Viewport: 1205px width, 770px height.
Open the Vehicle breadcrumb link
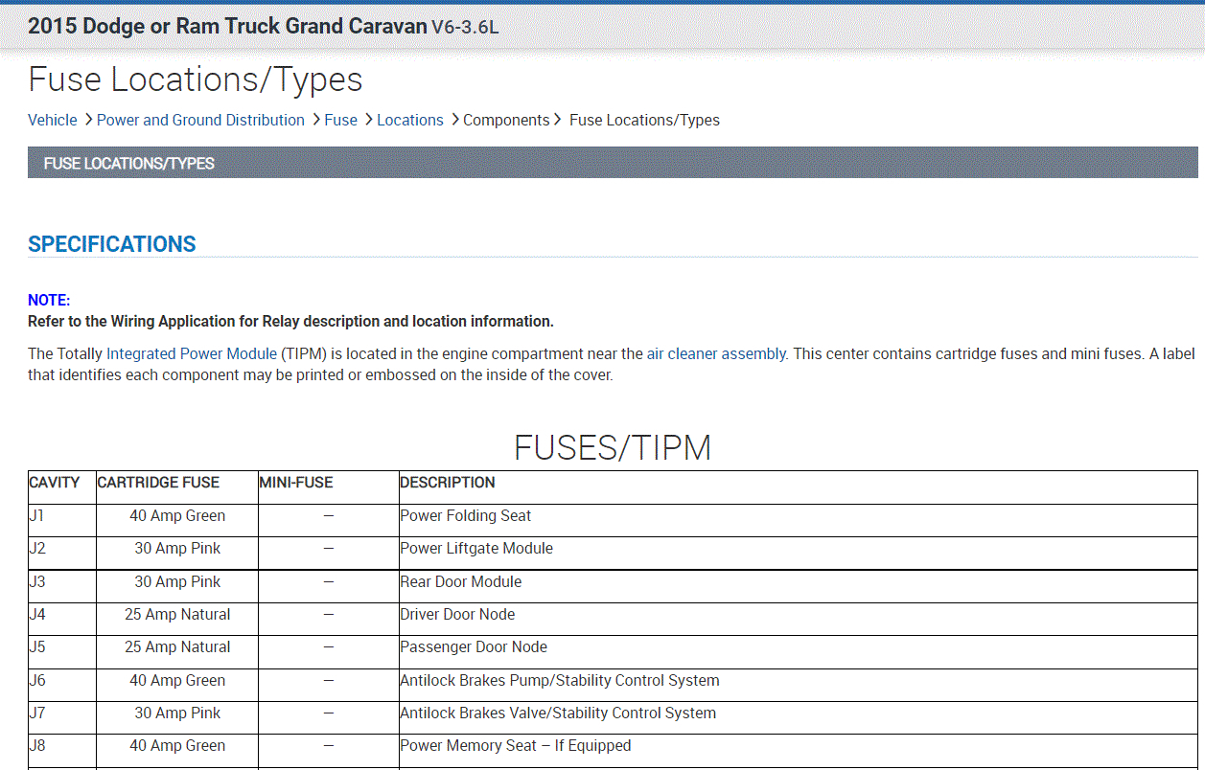tap(53, 120)
